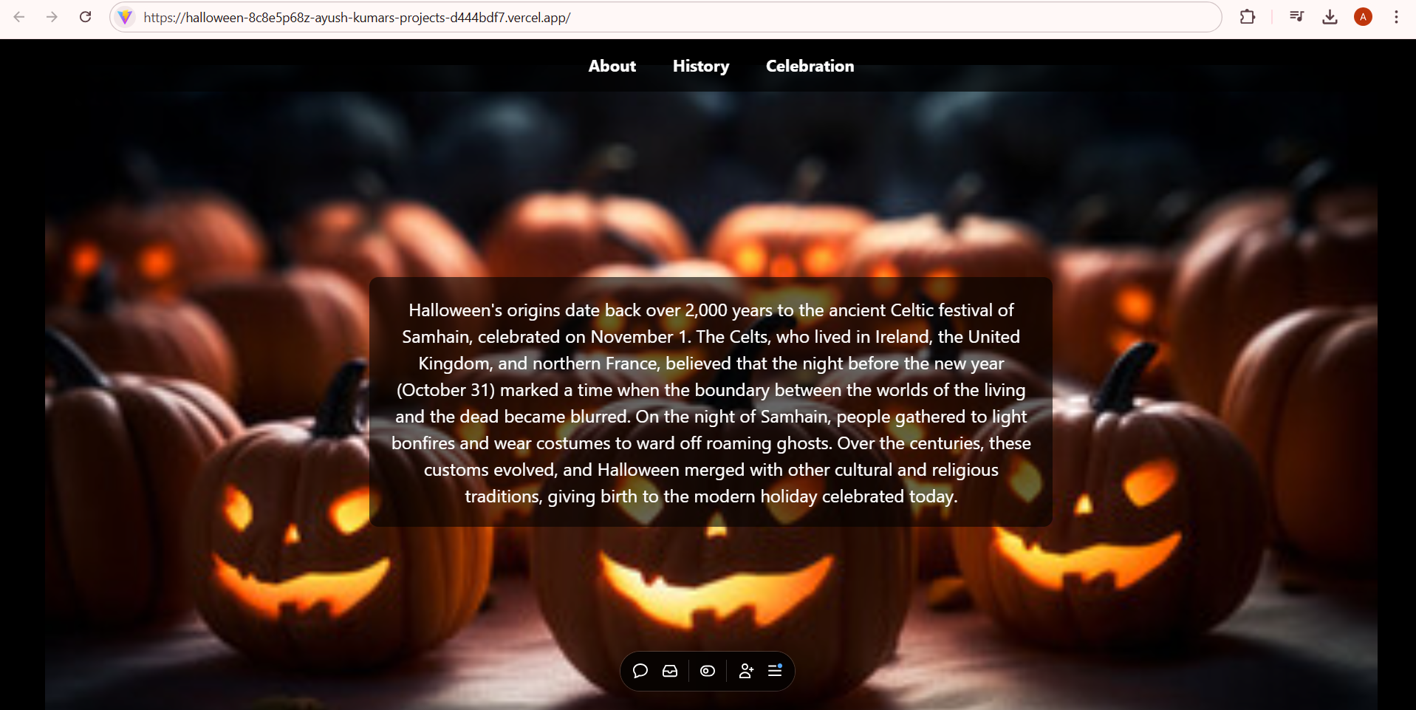This screenshot has height=710, width=1416.
Task: Focus the address bar with vercel.app URL
Action: click(665, 17)
